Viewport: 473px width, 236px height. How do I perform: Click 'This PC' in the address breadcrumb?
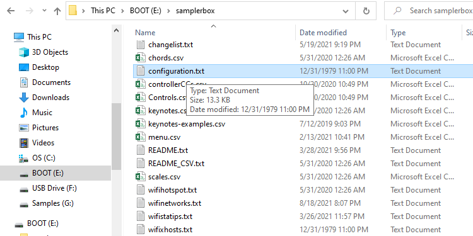[x=103, y=11]
